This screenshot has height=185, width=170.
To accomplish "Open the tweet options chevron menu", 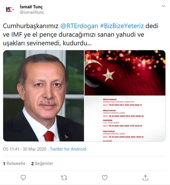I will coord(163,6).
